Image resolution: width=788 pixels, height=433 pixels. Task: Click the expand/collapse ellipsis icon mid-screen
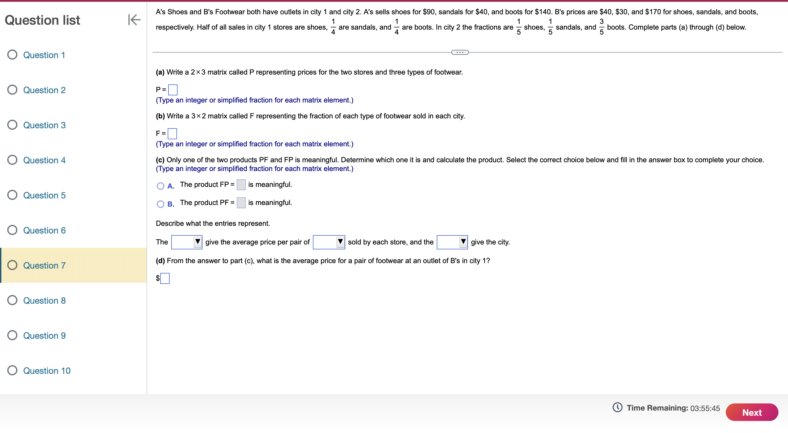coord(458,51)
